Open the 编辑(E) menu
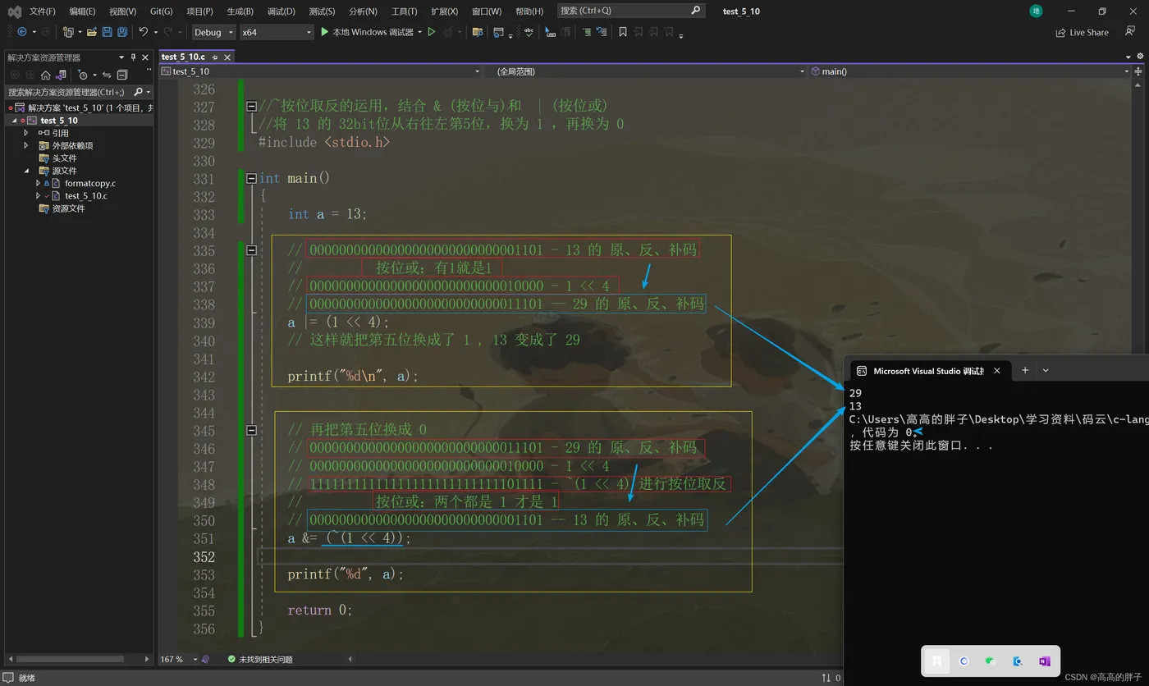Viewport: 1149px width, 686px height. 82,11
